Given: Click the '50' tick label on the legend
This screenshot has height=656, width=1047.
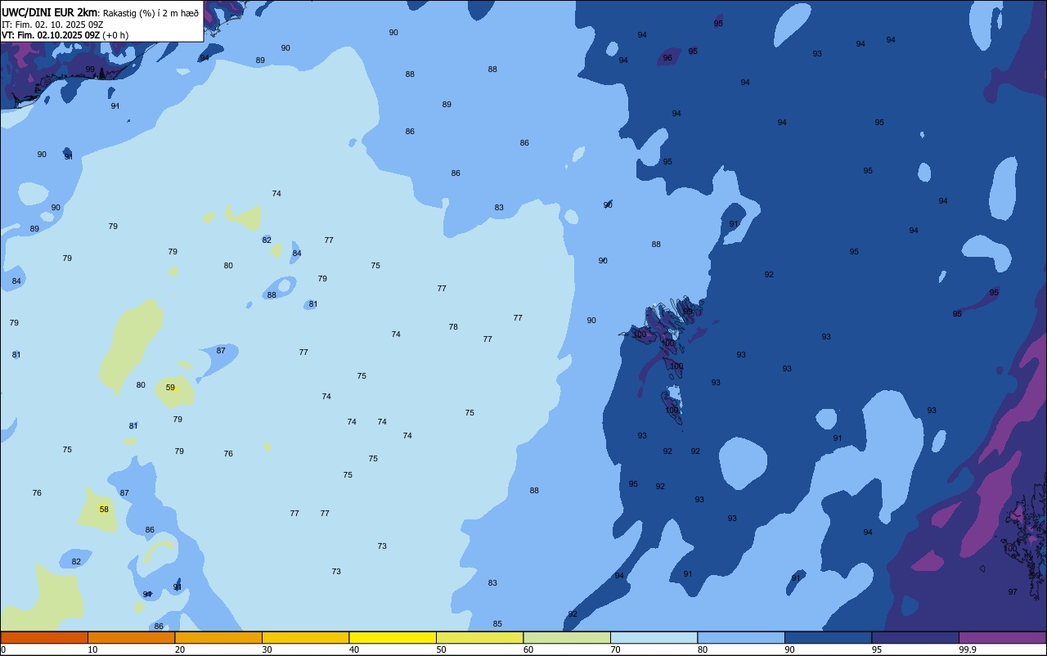Looking at the screenshot, I should pyautogui.click(x=441, y=649).
